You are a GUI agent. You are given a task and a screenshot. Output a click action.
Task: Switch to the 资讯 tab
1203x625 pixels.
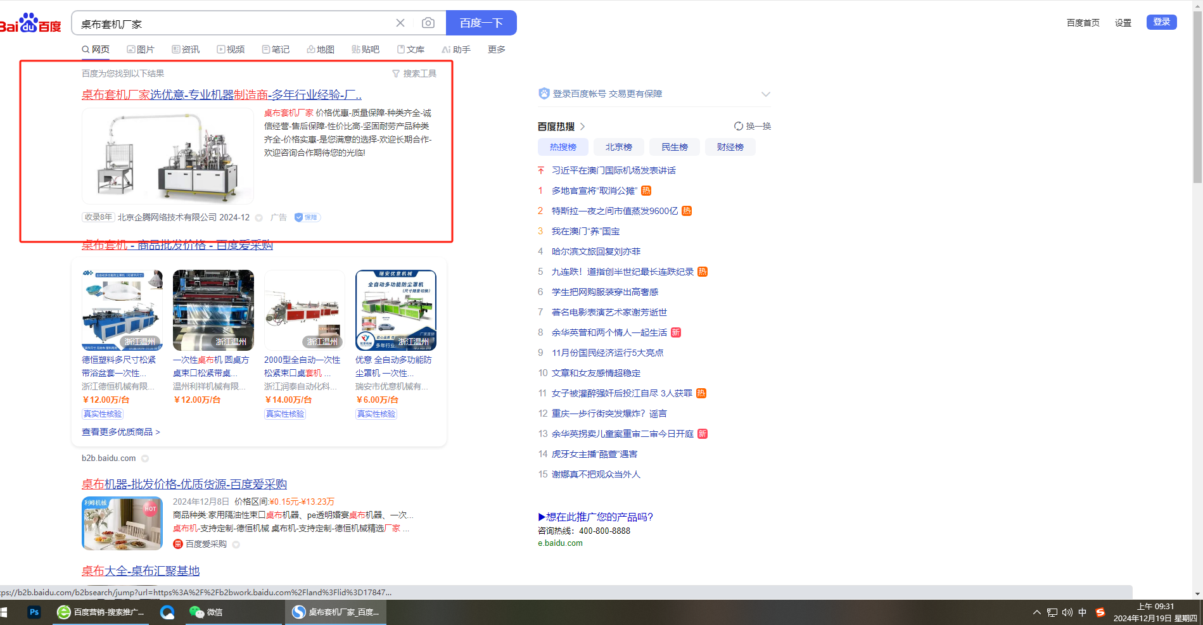click(186, 49)
